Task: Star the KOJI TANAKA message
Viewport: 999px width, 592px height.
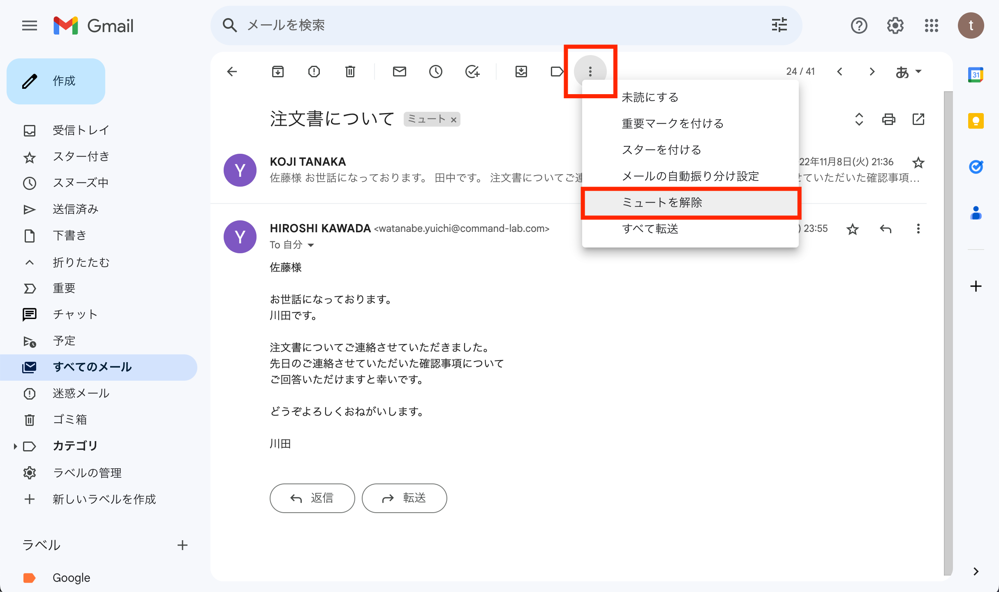Action: pos(918,163)
